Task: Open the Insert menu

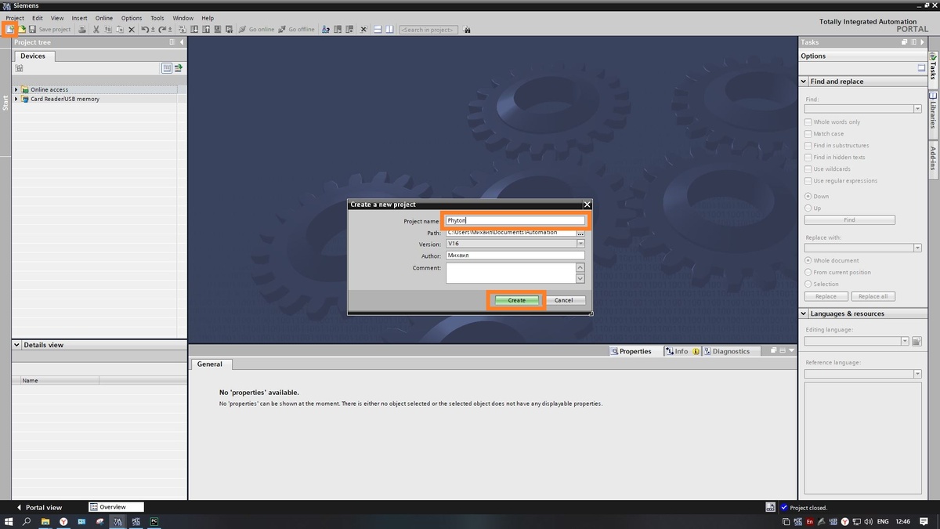Action: tap(80, 18)
